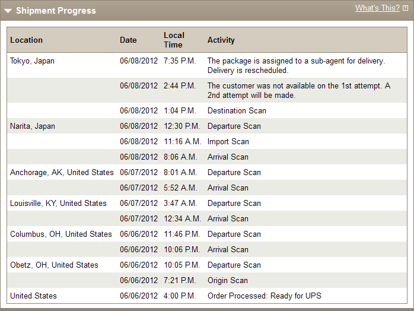Click the Date column header
The width and height of the screenshot is (414, 311).
128,40
